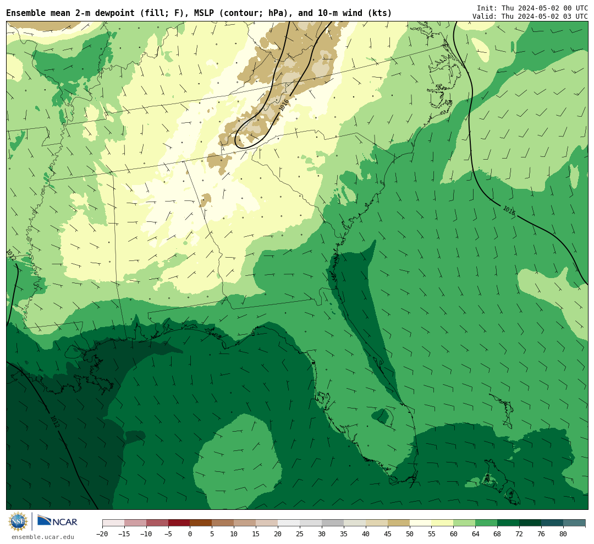Click the colorbar tick label '80'
This screenshot has height=544, width=594.
(x=564, y=534)
